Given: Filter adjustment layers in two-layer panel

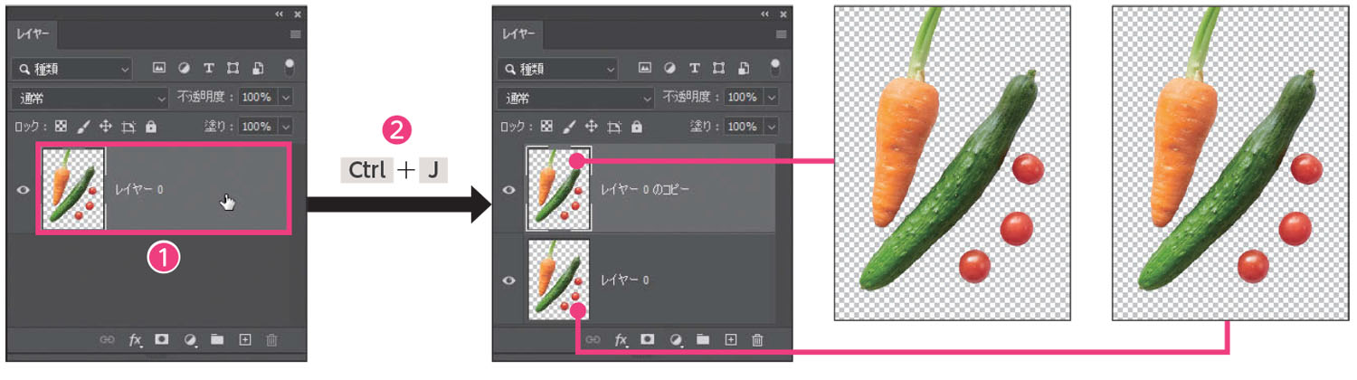Looking at the screenshot, I should (669, 68).
